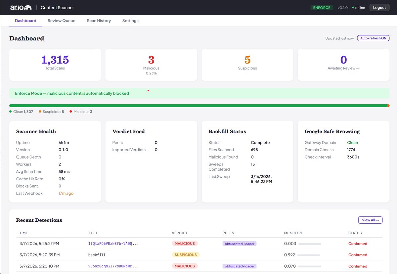Click obfuscated-loader rule tag at 5:20:10 PM
Image resolution: width=397 pixels, height=274 pixels.
(240, 266)
